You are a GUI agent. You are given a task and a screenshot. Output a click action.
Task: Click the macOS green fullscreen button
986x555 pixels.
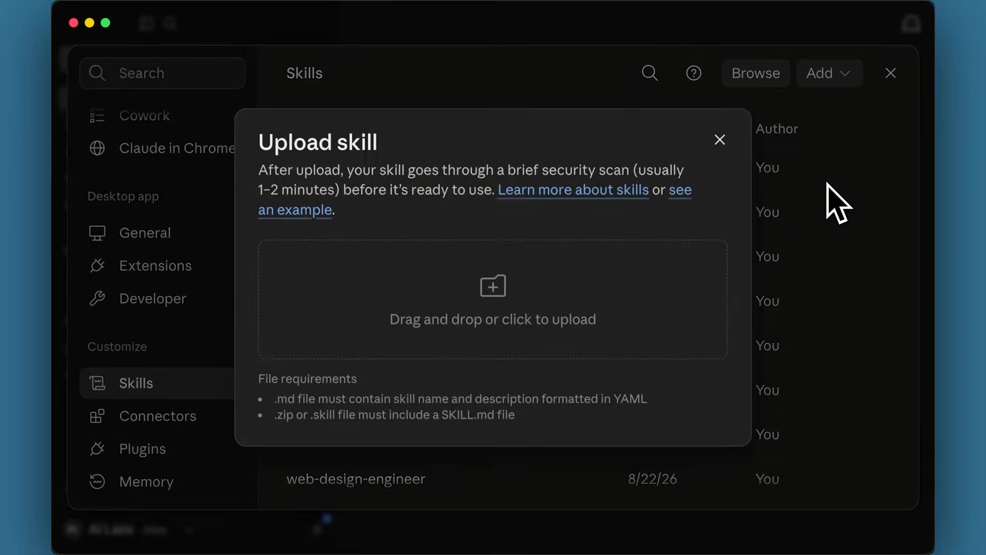point(105,23)
